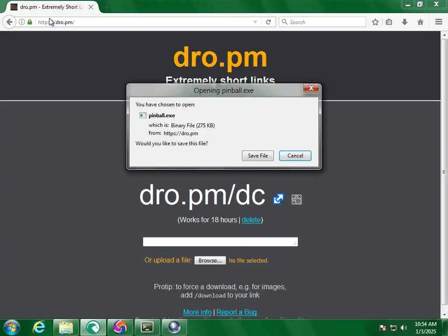The image size is (448, 336).
Task: Click the https://dro.pm source text in dialog
Action: tap(181, 133)
